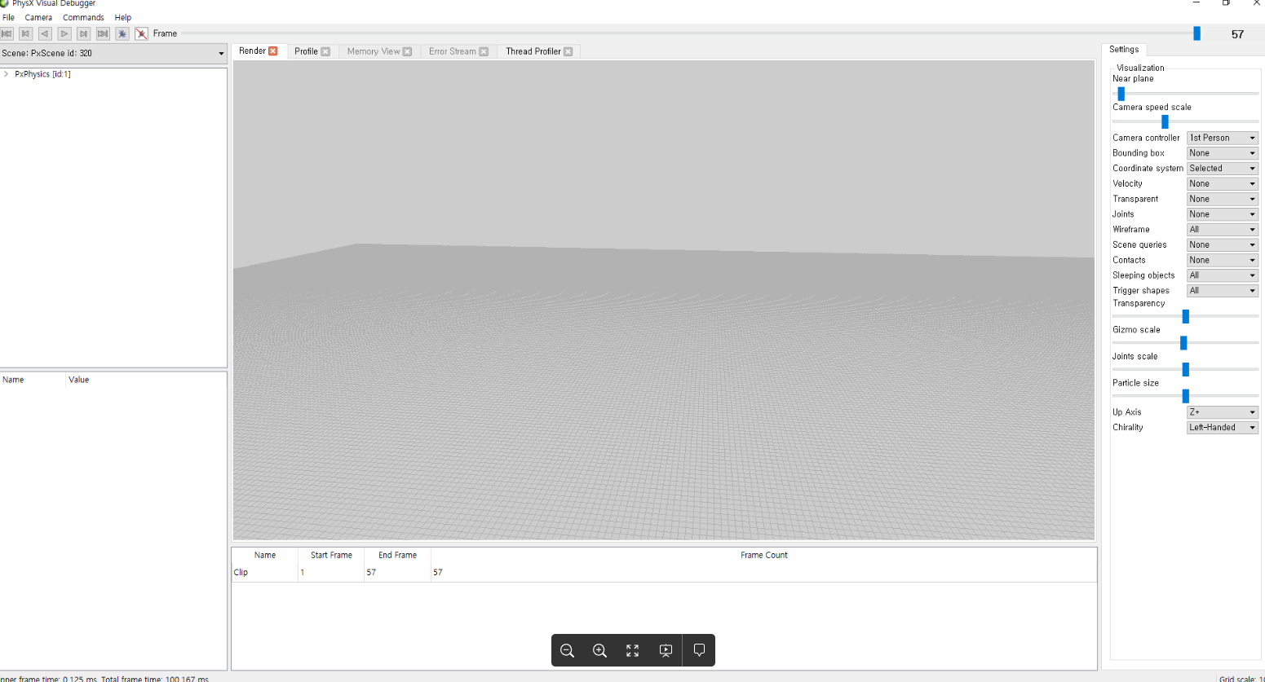The height and width of the screenshot is (682, 1265).
Task: Click the PhysX Visual Debugger app icon
Action: pyautogui.click(x=4, y=3)
